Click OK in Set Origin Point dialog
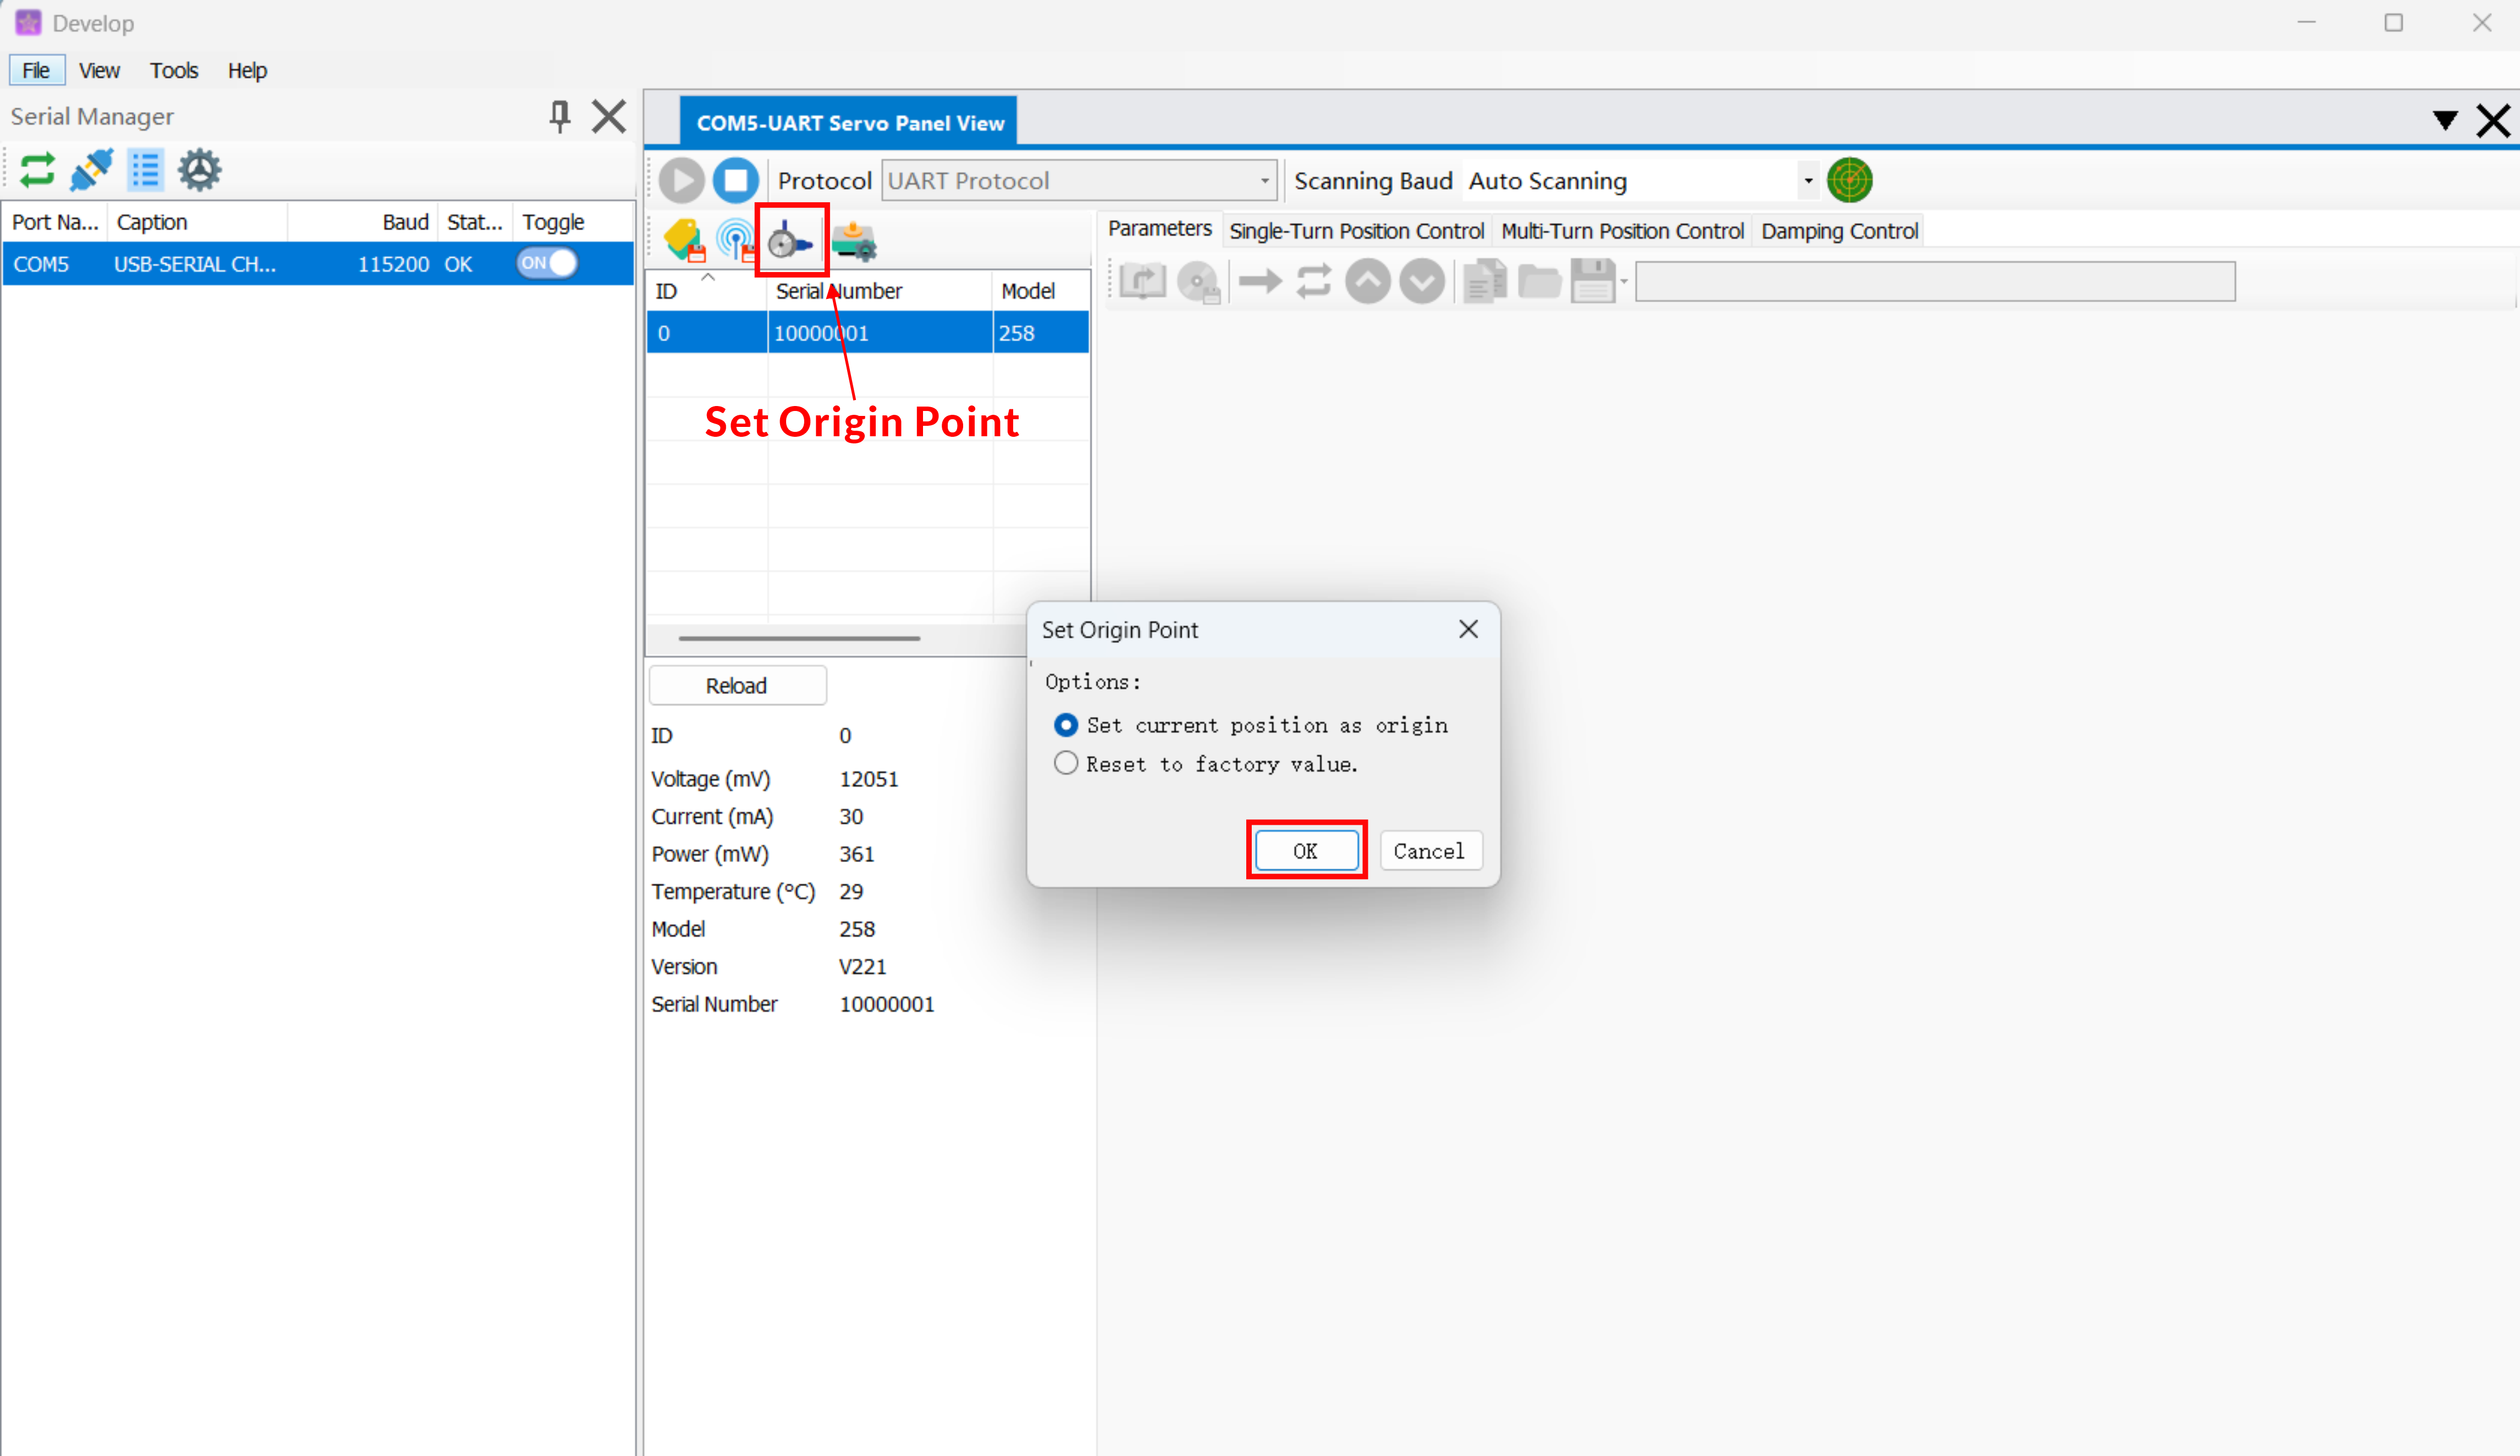The image size is (2520, 1456). 1305,851
